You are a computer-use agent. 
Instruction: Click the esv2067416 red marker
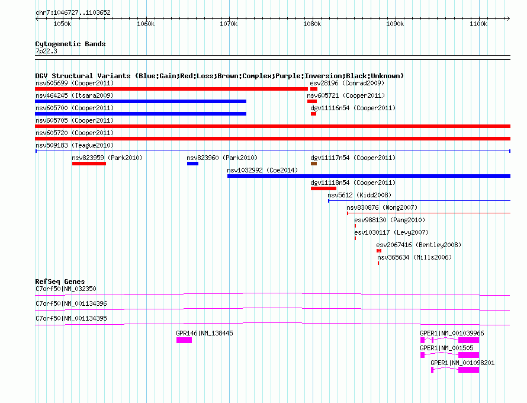pyautogui.click(x=379, y=251)
